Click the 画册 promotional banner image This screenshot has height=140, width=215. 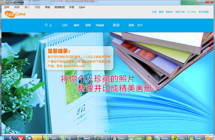pyautogui.click(x=107, y=83)
